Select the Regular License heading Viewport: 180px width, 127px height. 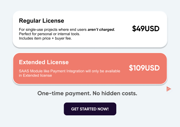click(x=41, y=21)
